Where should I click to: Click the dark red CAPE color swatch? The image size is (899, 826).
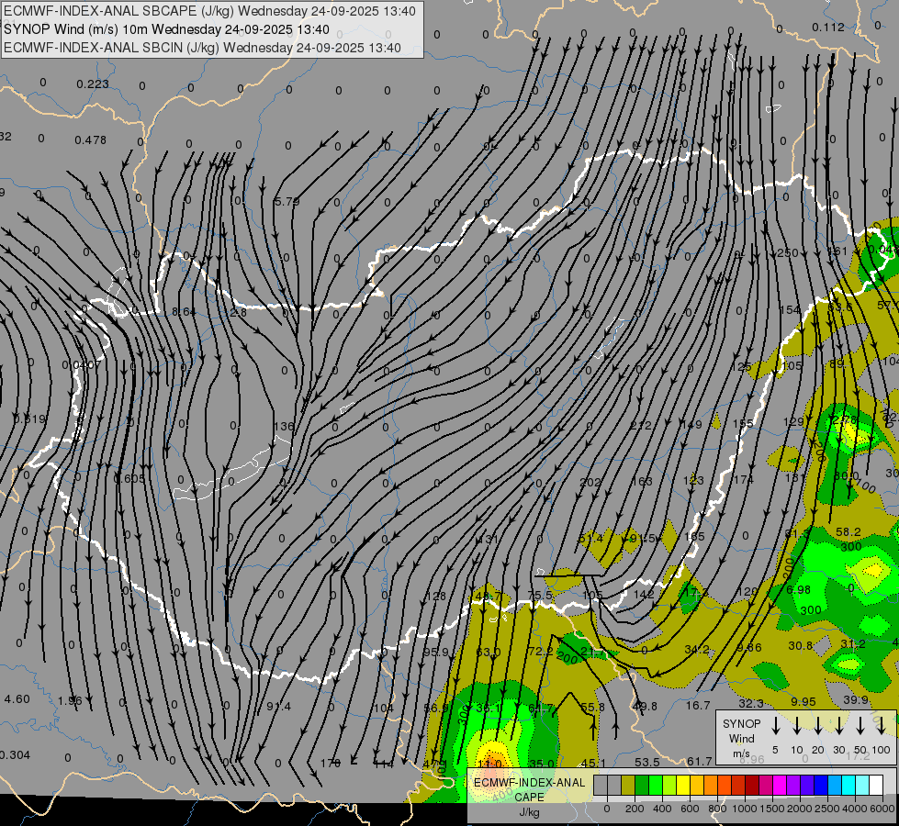[x=752, y=785]
